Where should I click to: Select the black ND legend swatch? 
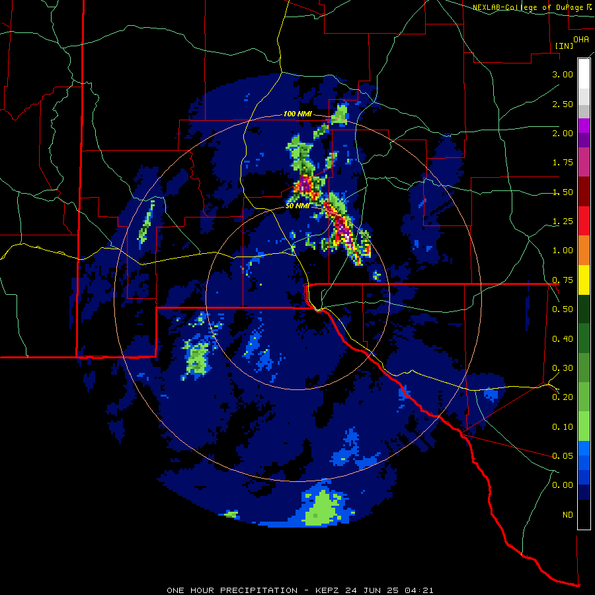point(584,514)
